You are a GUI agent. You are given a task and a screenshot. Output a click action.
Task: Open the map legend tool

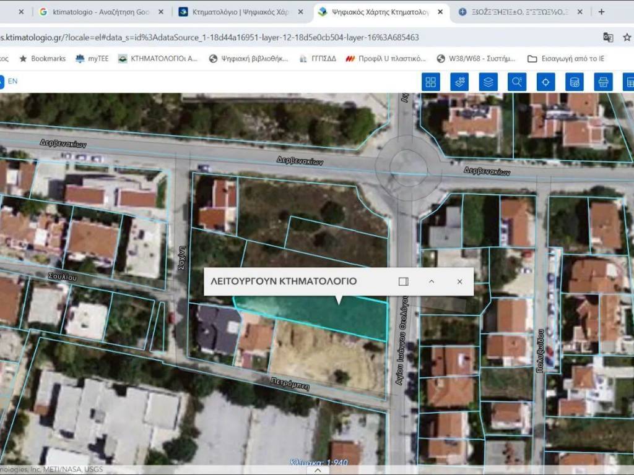[459, 82]
